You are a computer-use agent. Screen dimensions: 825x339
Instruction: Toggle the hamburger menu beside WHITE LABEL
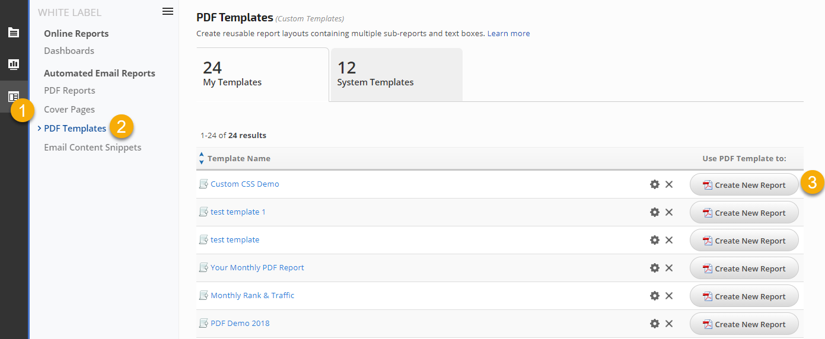tap(168, 11)
